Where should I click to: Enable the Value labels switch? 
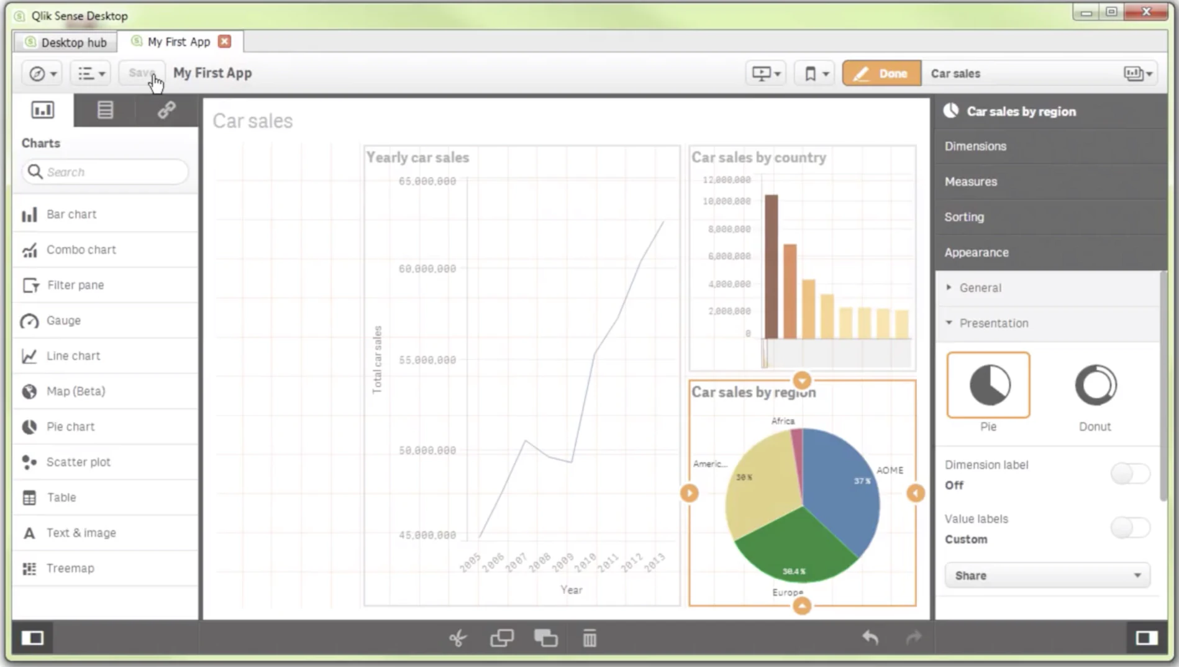[x=1130, y=527]
